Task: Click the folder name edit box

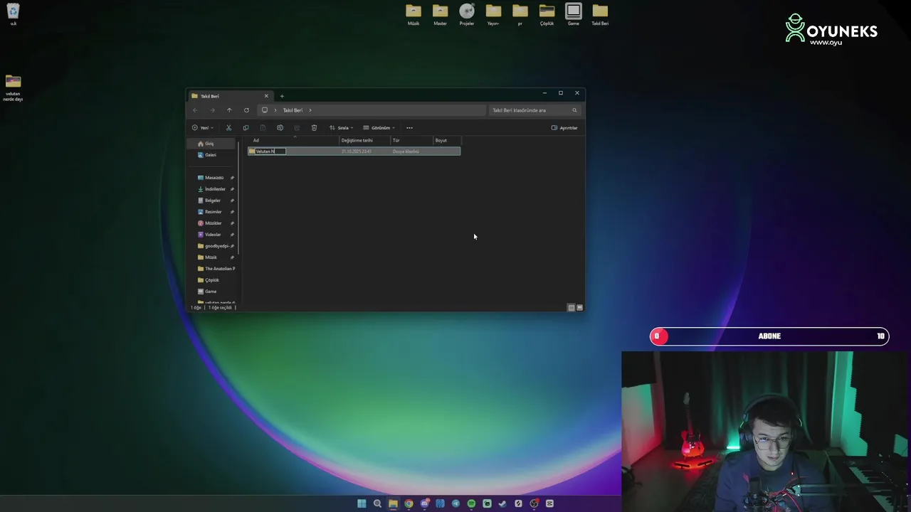Action: point(270,151)
